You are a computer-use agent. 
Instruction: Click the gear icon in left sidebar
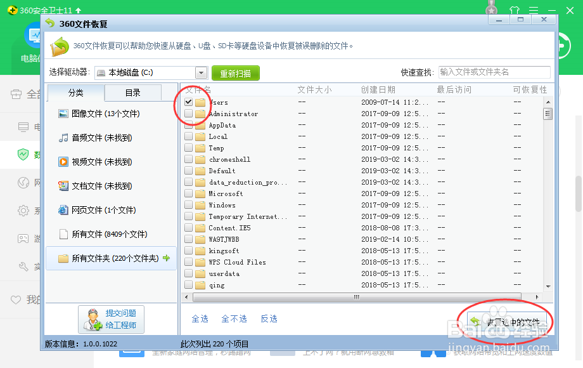click(23, 211)
